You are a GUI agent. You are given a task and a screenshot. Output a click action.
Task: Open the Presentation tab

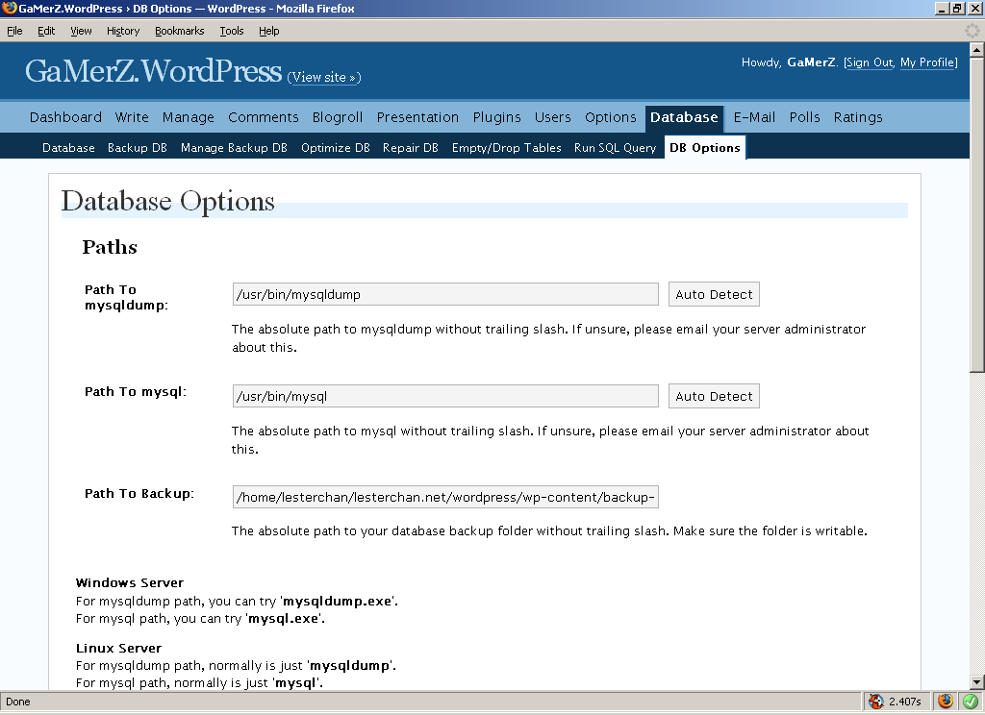pos(417,117)
